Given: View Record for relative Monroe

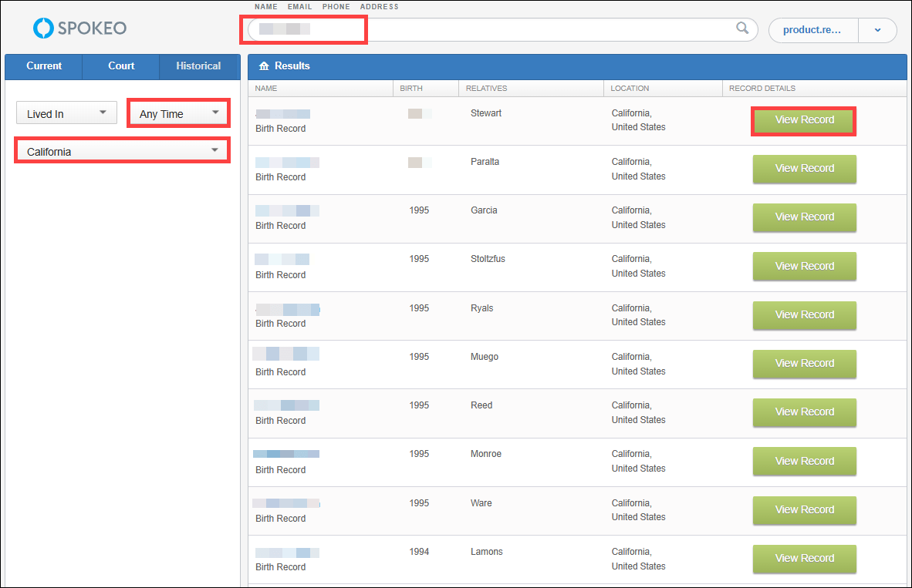Looking at the screenshot, I should [804, 461].
